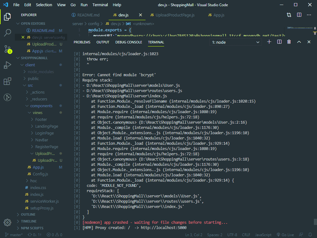This screenshot has width=317, height=238.
Task: Open setupProxy.js in the explorer
Action: click(x=42, y=208)
